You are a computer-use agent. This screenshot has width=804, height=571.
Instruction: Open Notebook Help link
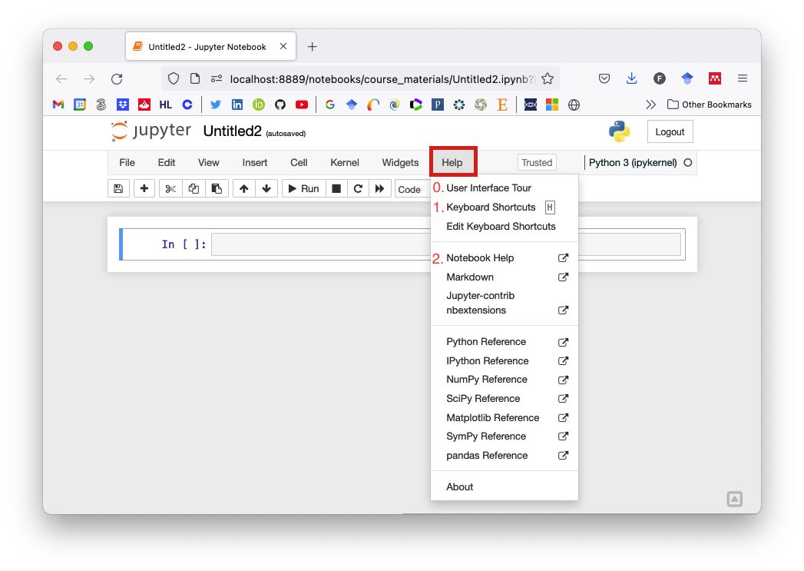[x=505, y=258]
